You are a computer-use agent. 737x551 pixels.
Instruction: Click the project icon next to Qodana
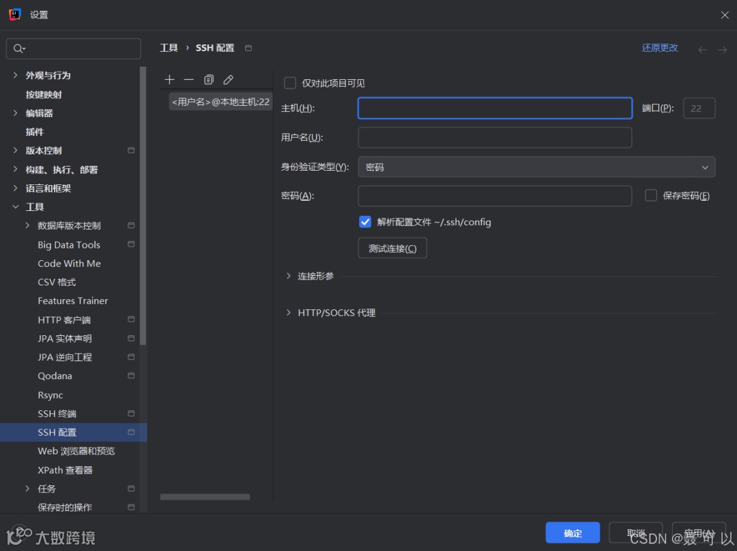[x=131, y=376]
